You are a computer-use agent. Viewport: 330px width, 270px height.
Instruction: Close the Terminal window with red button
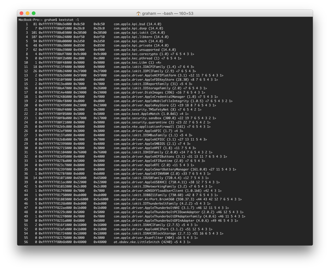click(x=22, y=13)
